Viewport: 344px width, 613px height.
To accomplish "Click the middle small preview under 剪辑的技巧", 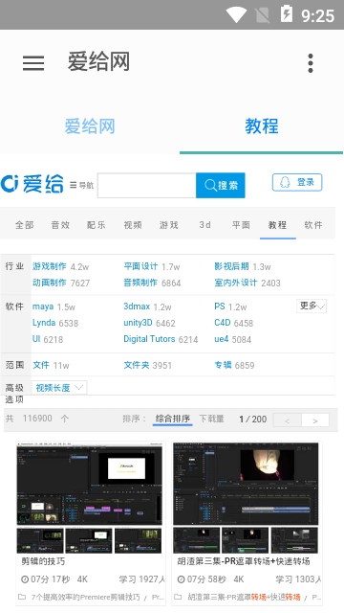I will click(x=89, y=540).
